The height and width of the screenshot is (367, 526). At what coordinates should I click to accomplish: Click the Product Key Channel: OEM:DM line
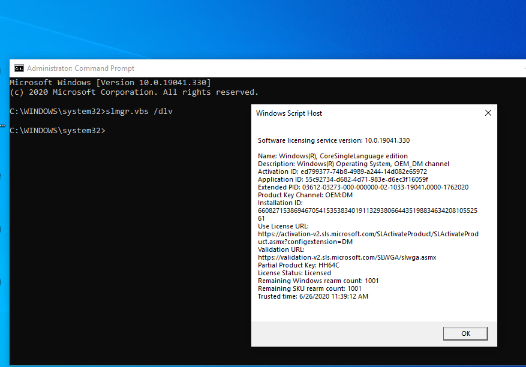[305, 195]
